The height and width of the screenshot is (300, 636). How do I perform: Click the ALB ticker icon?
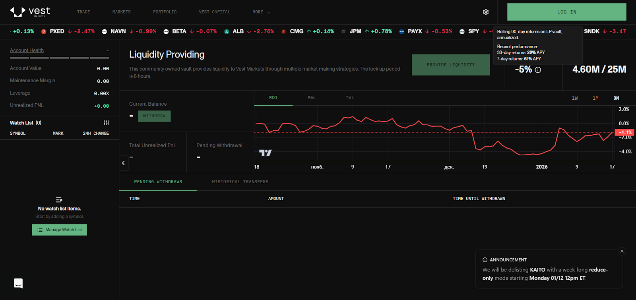227,31
